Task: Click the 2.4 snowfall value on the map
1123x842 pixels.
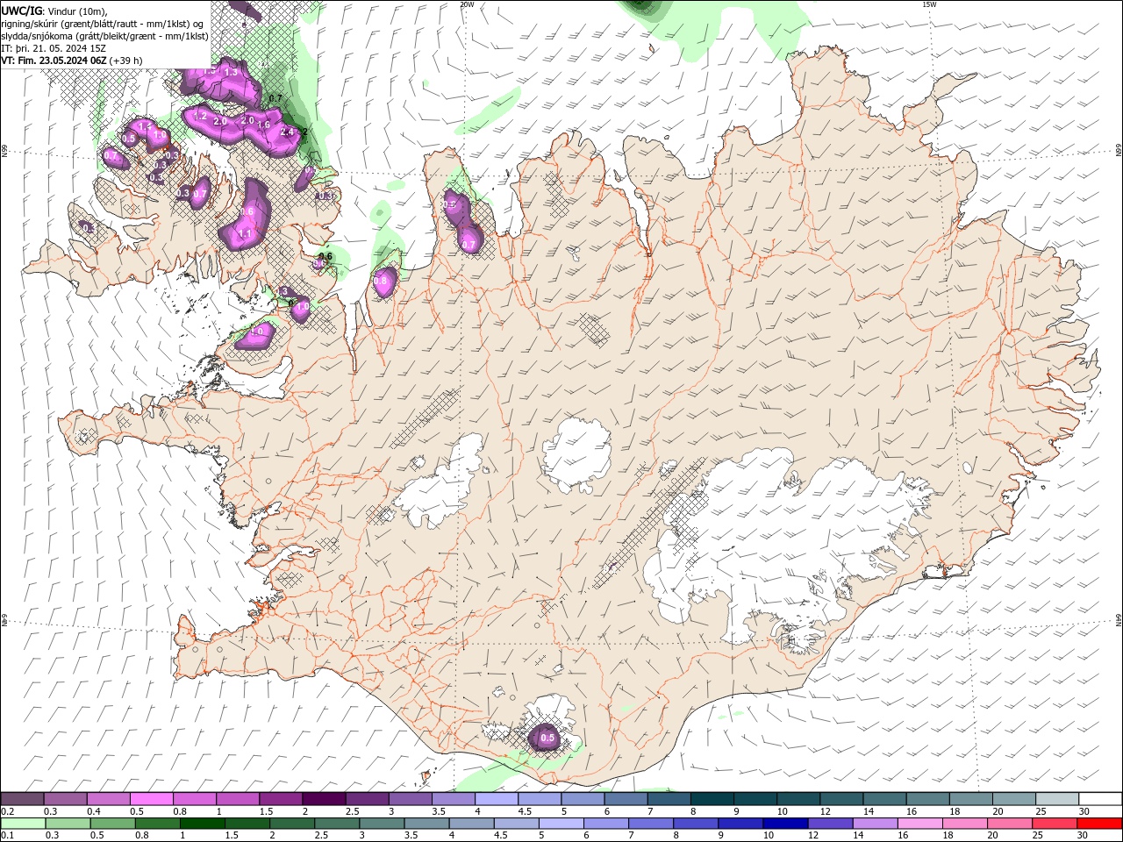Action: [286, 132]
